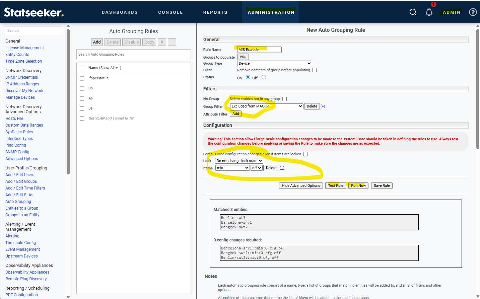Click the Rule Name input field
Viewport: 480px width, 299px height.
click(259, 50)
